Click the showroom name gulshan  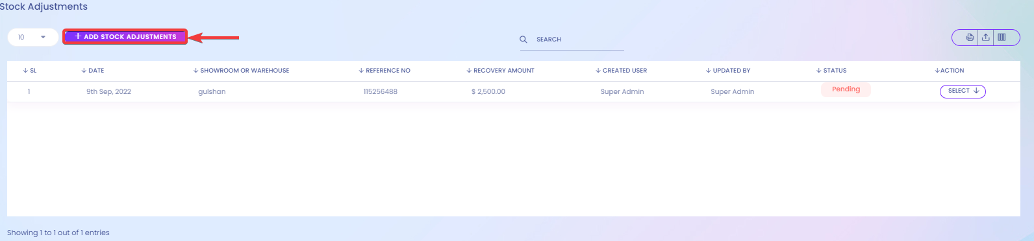click(212, 92)
